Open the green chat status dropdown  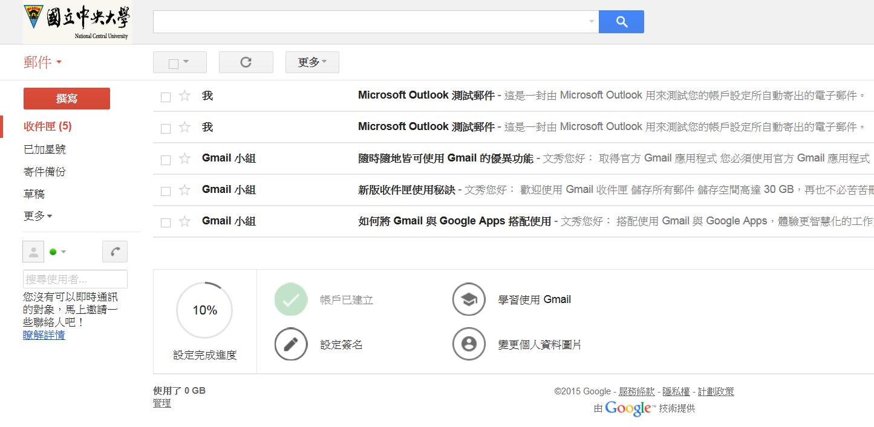point(58,252)
